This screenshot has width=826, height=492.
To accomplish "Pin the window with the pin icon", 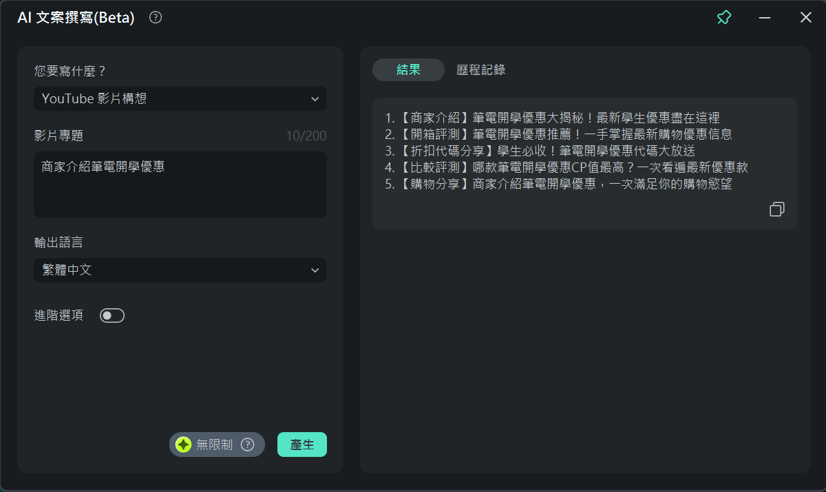I will [724, 18].
